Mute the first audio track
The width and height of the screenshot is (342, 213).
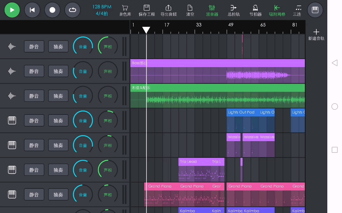click(x=34, y=47)
